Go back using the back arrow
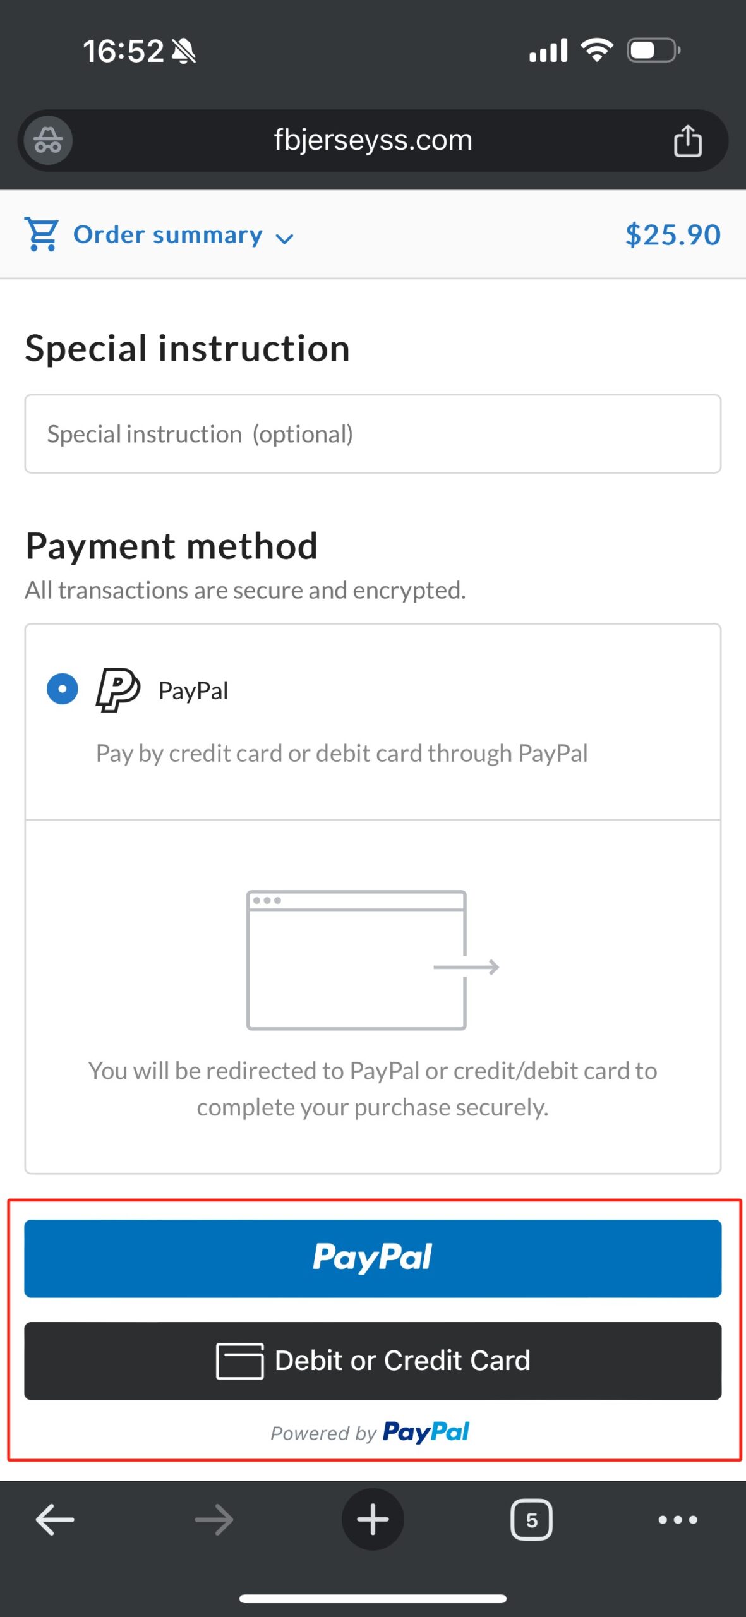The height and width of the screenshot is (1617, 746). 55,1519
